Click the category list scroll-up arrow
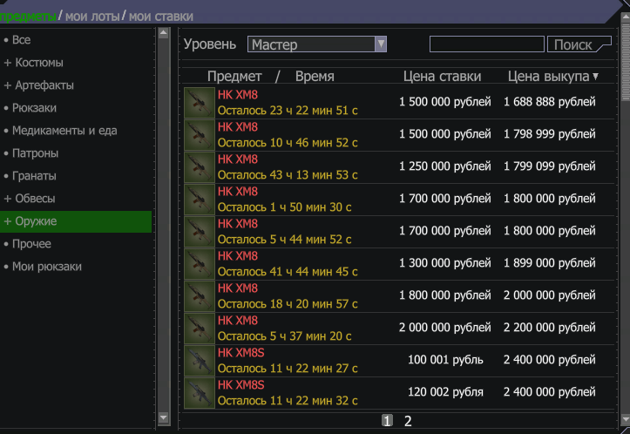 click(x=163, y=33)
